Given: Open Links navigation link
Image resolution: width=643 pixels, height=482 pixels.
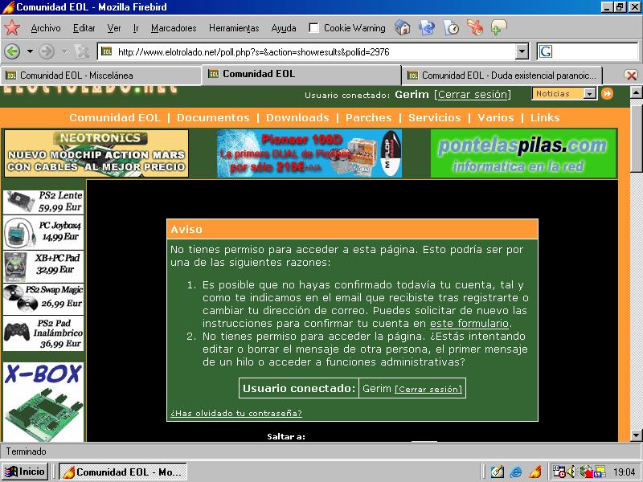Looking at the screenshot, I should tap(545, 117).
